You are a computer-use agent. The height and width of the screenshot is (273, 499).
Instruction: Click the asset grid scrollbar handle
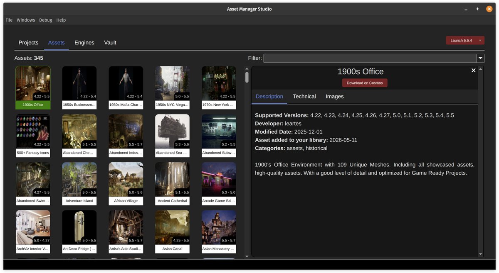click(x=247, y=77)
